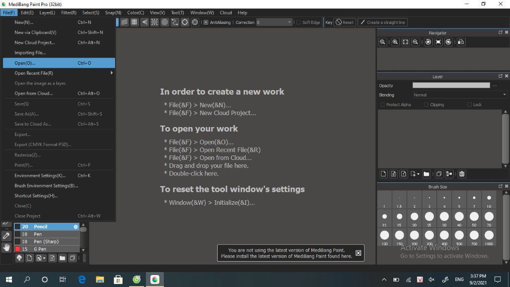Choose New(N)... from the File menu
The image size is (510, 287).
[59, 22]
